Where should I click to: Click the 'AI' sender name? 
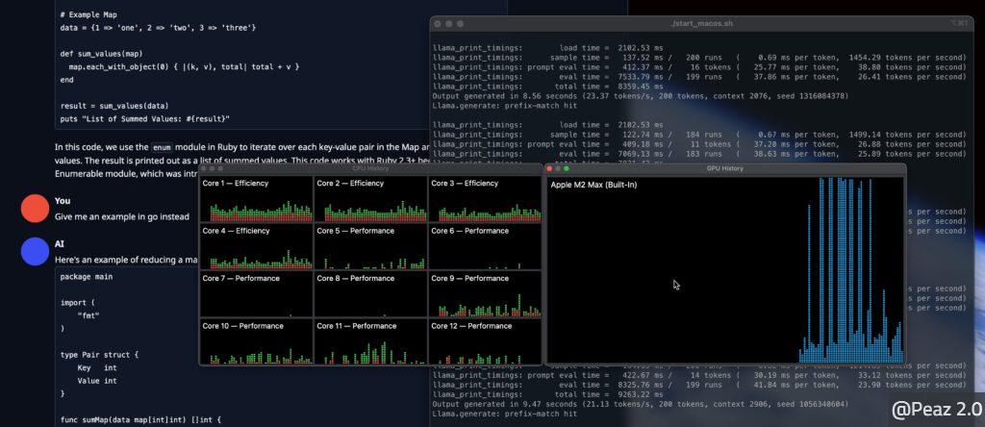pyautogui.click(x=59, y=243)
